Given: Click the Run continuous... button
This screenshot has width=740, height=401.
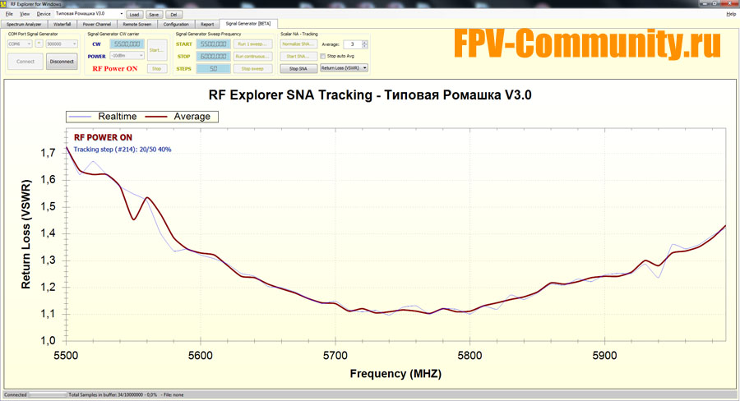Looking at the screenshot, I should coord(253,56).
